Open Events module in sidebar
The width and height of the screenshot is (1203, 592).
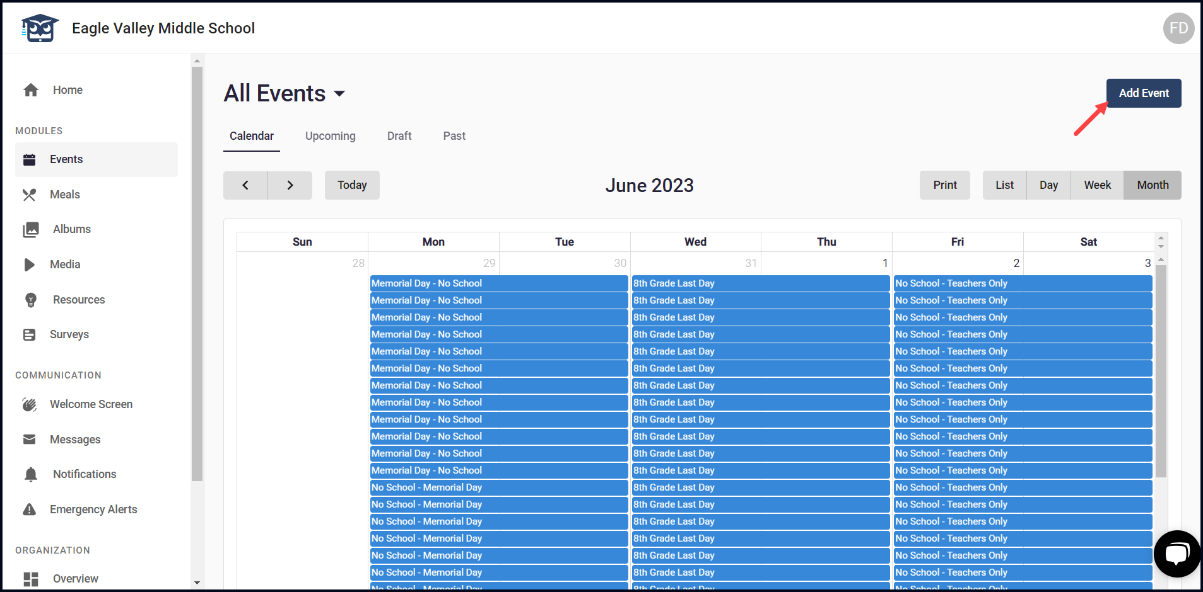pyautogui.click(x=97, y=159)
